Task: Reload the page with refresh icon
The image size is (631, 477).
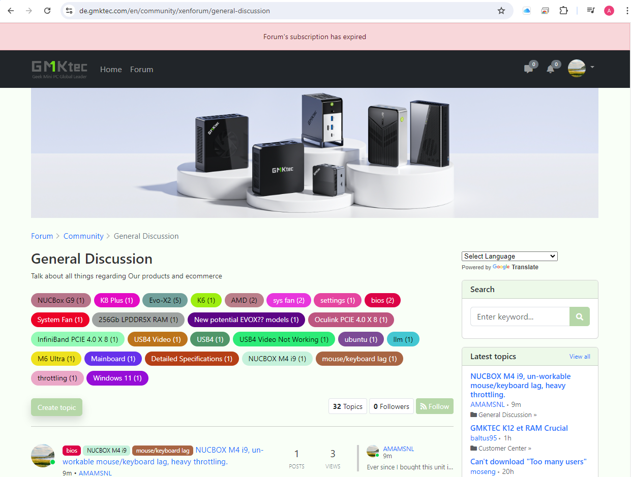Action: 47,11
